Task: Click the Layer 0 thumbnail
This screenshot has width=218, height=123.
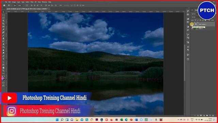Action: point(196,29)
